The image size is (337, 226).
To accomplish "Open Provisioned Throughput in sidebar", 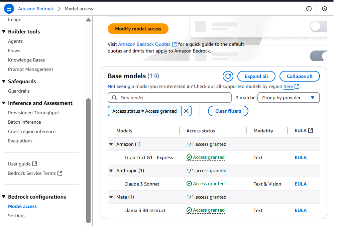I will pyautogui.click(x=33, y=113).
